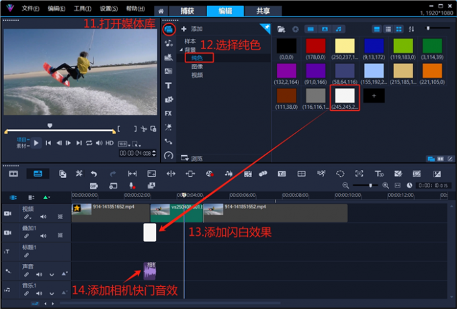Switch to the 共享 tab
The width and height of the screenshot is (457, 309).
(263, 11)
